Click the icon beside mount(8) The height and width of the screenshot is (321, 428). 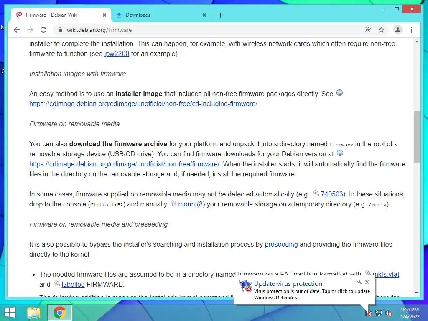pyautogui.click(x=173, y=204)
